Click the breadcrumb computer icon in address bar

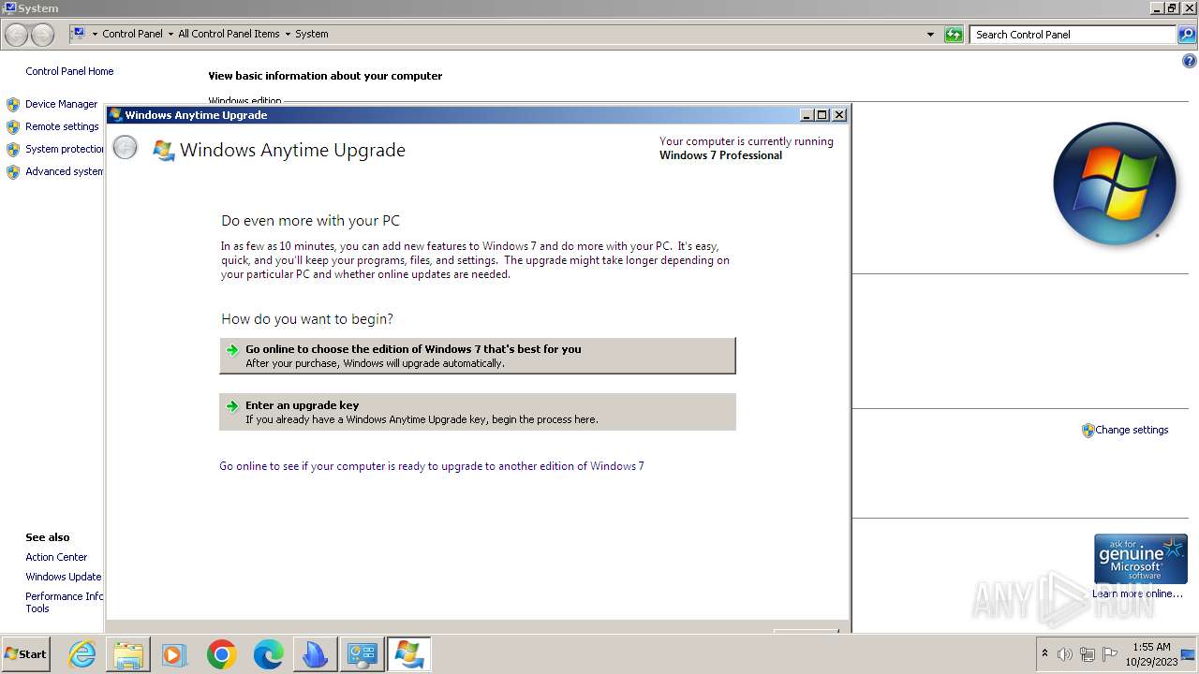79,34
